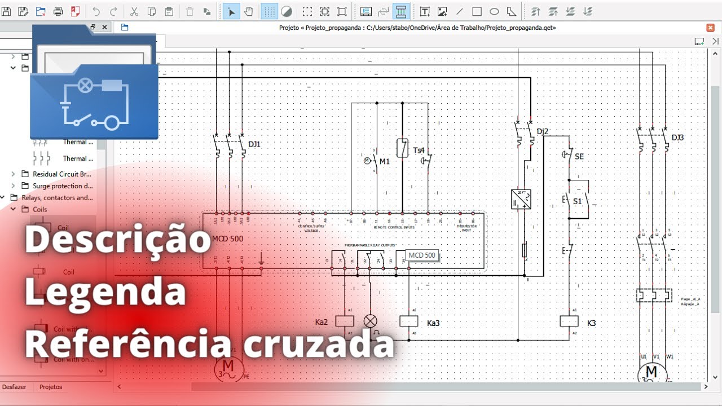The width and height of the screenshot is (722, 406).
Task: Close the elements collection panel
Action: pos(105,27)
